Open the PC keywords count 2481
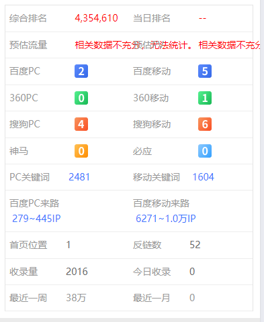Image resolution: width=264 pixels, height=322 pixels. 79,177
